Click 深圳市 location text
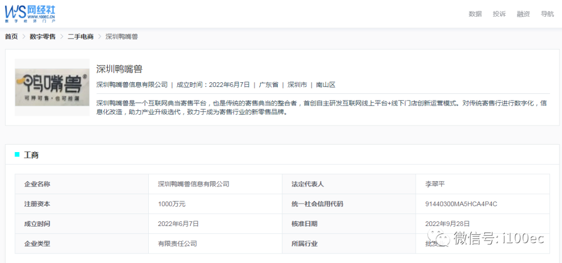The height and width of the screenshot is (263, 562). [x=297, y=85]
